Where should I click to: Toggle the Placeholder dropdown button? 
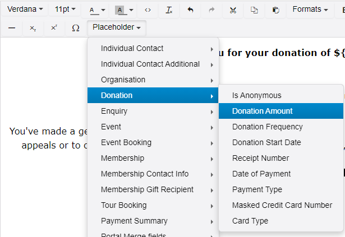(117, 27)
